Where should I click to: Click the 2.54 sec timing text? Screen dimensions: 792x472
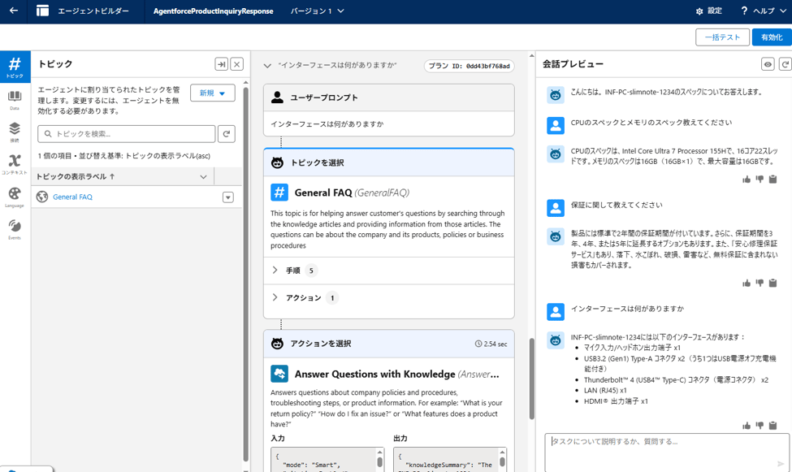pos(496,344)
